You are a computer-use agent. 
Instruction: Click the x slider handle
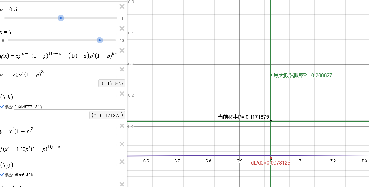99,40
